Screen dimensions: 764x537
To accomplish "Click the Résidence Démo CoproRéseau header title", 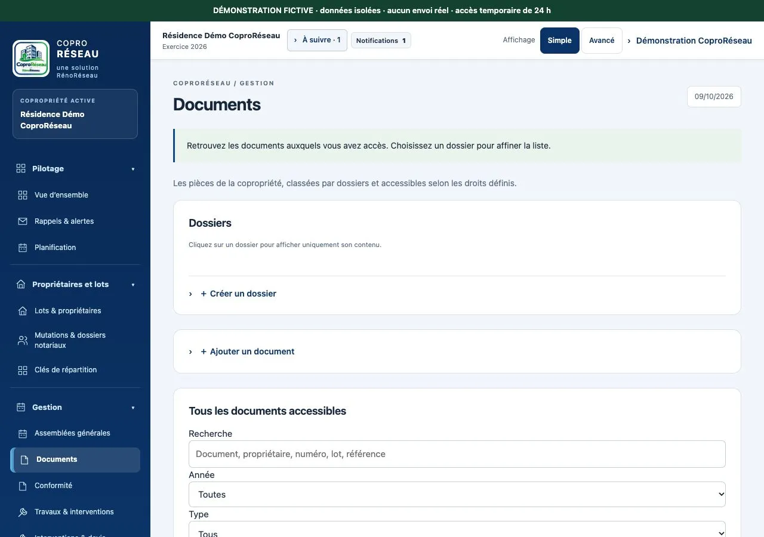I will pyautogui.click(x=221, y=36).
